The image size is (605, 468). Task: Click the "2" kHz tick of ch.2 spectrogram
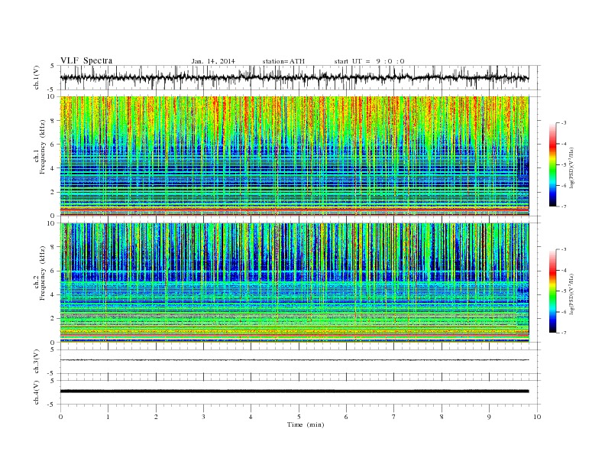[53, 319]
